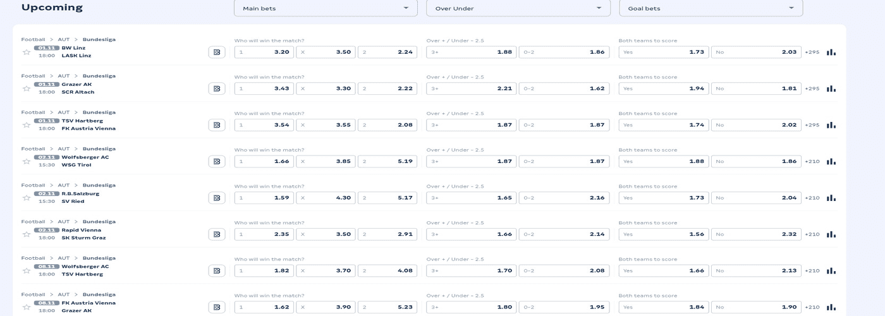Open the R.B.Salzburg vs SV Ried match
This screenshot has width=885, height=316.
click(x=80, y=198)
